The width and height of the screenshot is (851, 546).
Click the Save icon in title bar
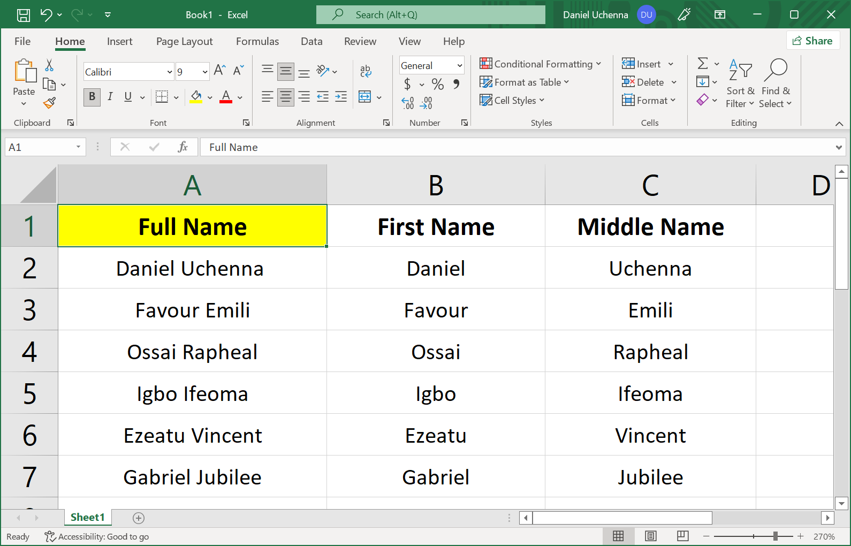pyautogui.click(x=24, y=15)
